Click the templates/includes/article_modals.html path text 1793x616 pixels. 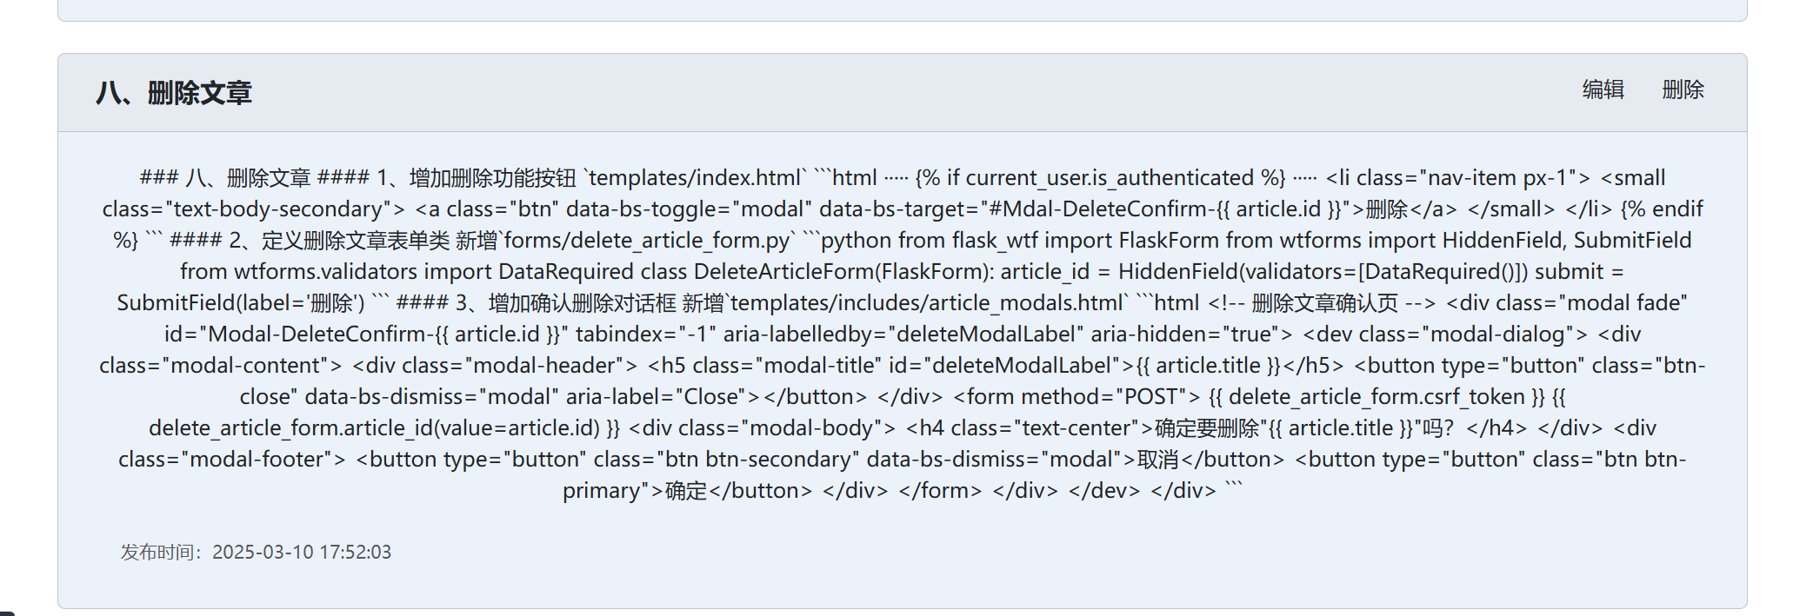pyautogui.click(x=926, y=303)
